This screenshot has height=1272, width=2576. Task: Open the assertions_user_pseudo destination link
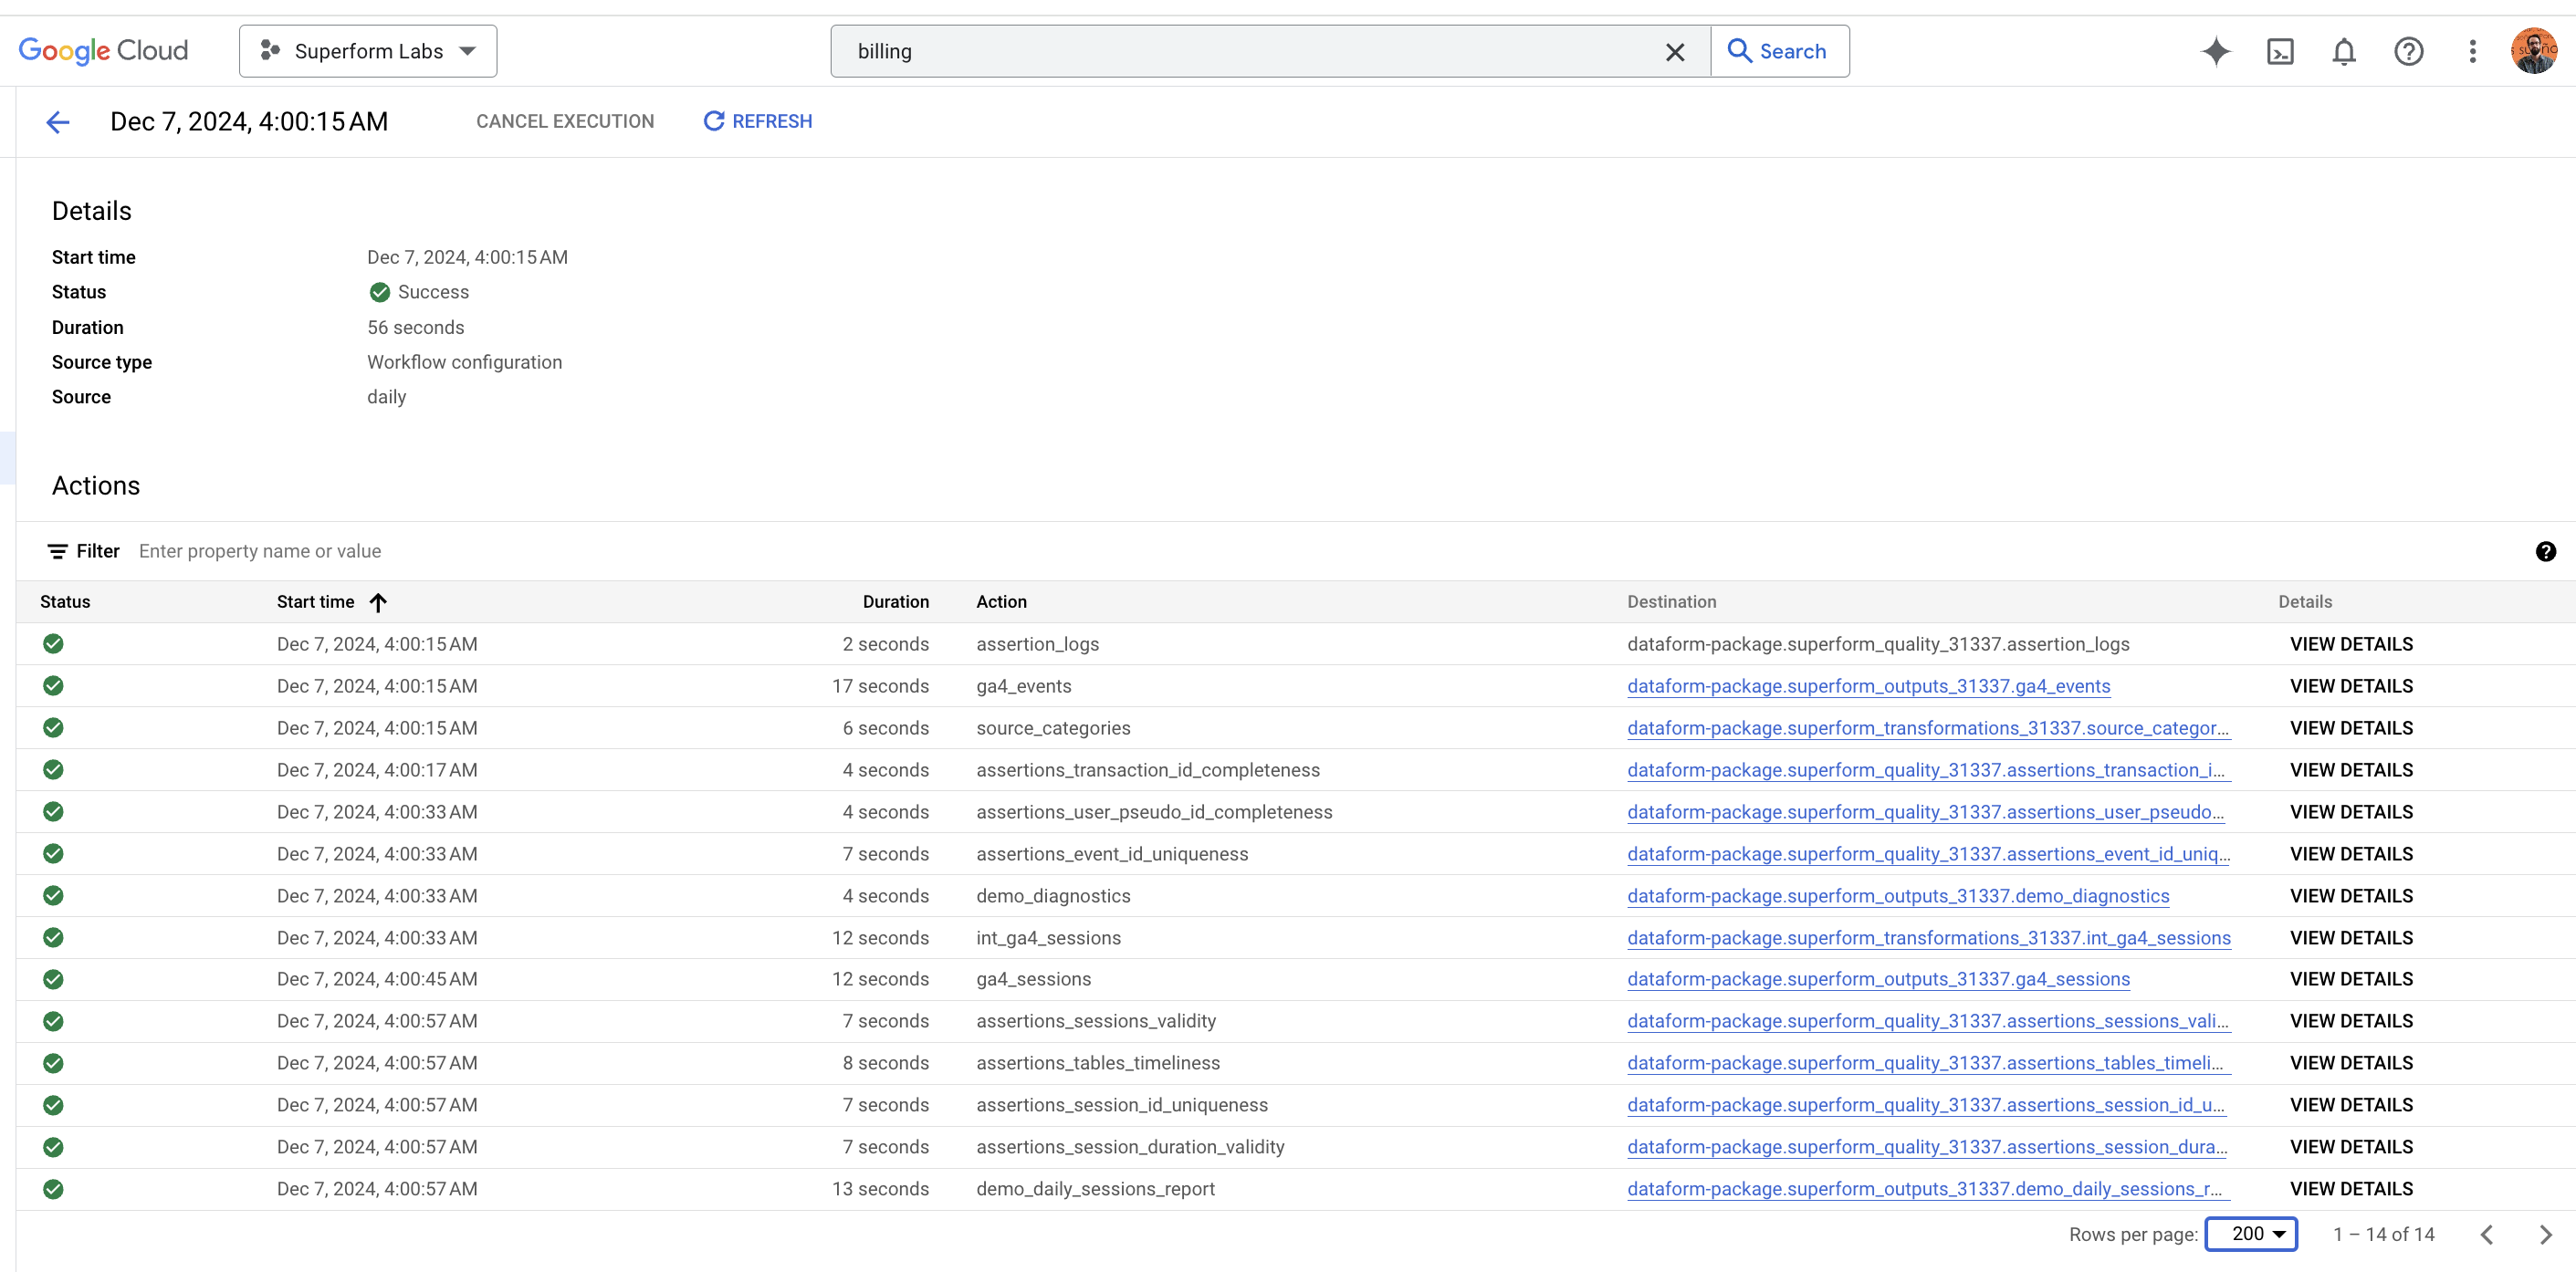coord(1926,812)
